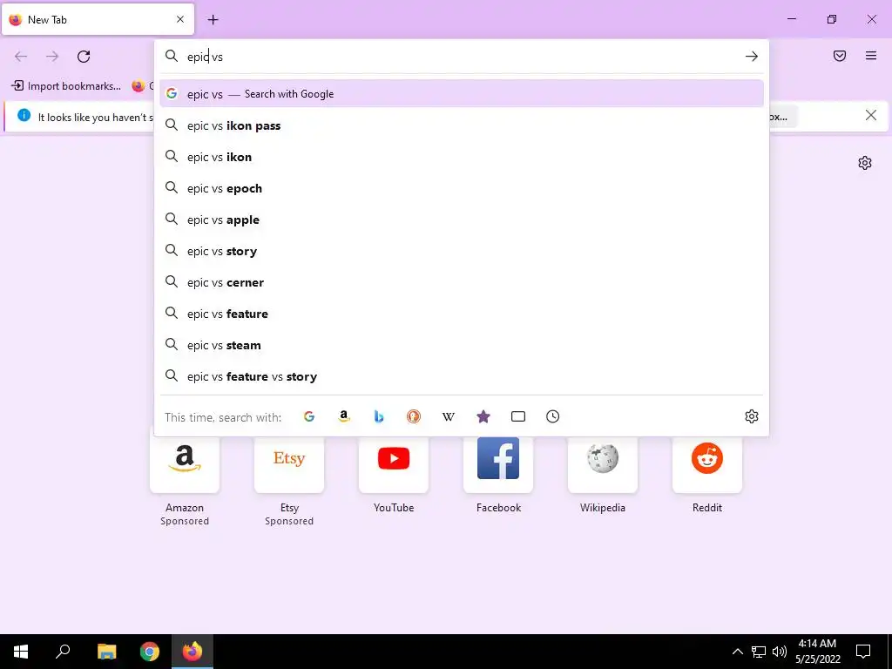This screenshot has width=892, height=669.
Task: Select suggestion 'epic vs feature vs story'
Action: pyautogui.click(x=462, y=376)
